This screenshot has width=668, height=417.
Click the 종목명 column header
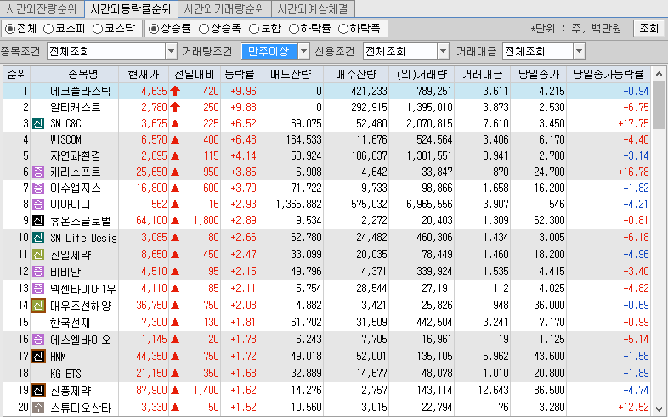83,75
